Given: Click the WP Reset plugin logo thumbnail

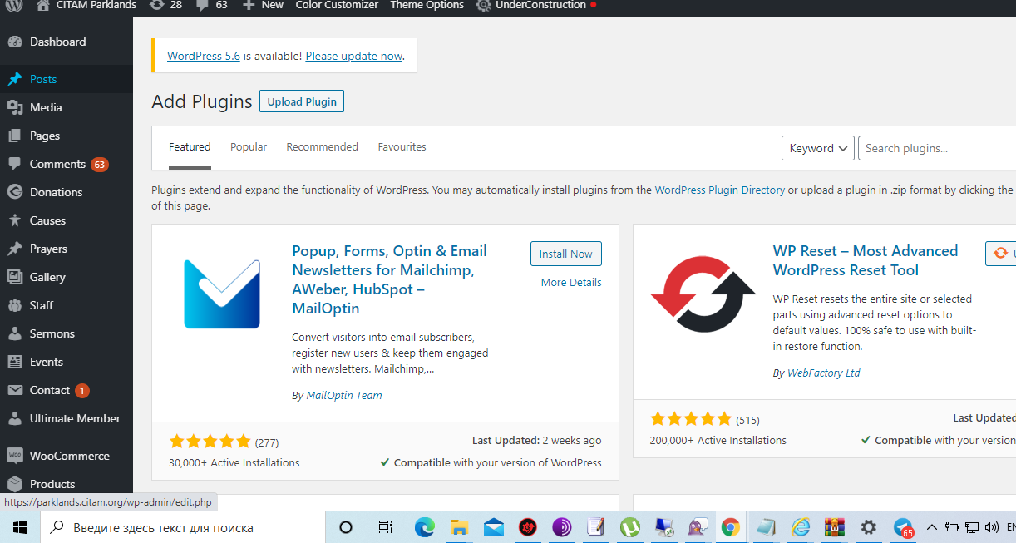Looking at the screenshot, I should 703,294.
